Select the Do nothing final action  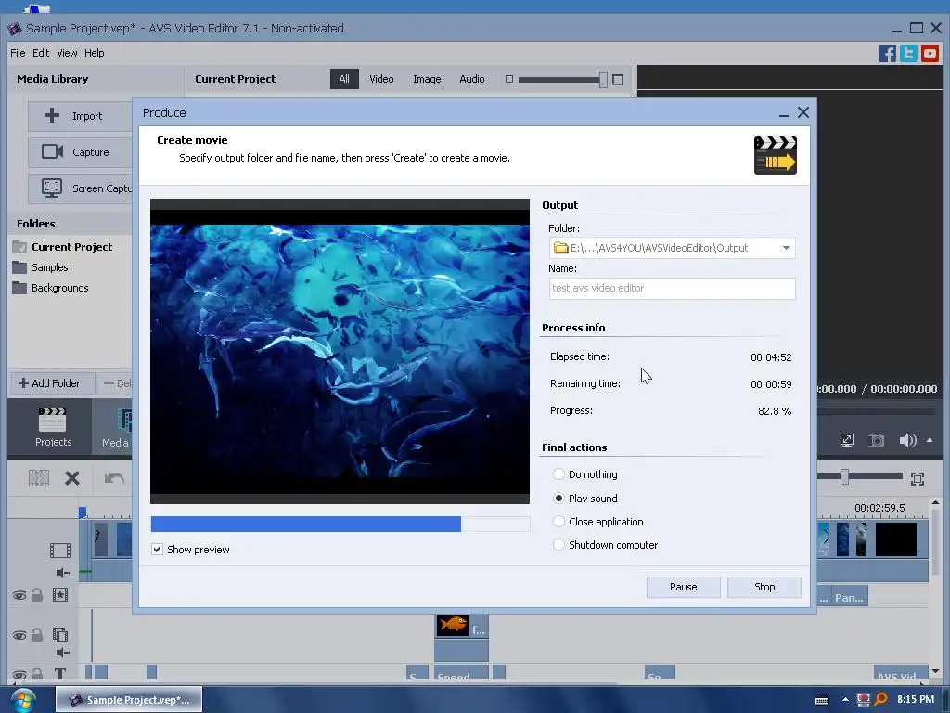click(x=558, y=474)
